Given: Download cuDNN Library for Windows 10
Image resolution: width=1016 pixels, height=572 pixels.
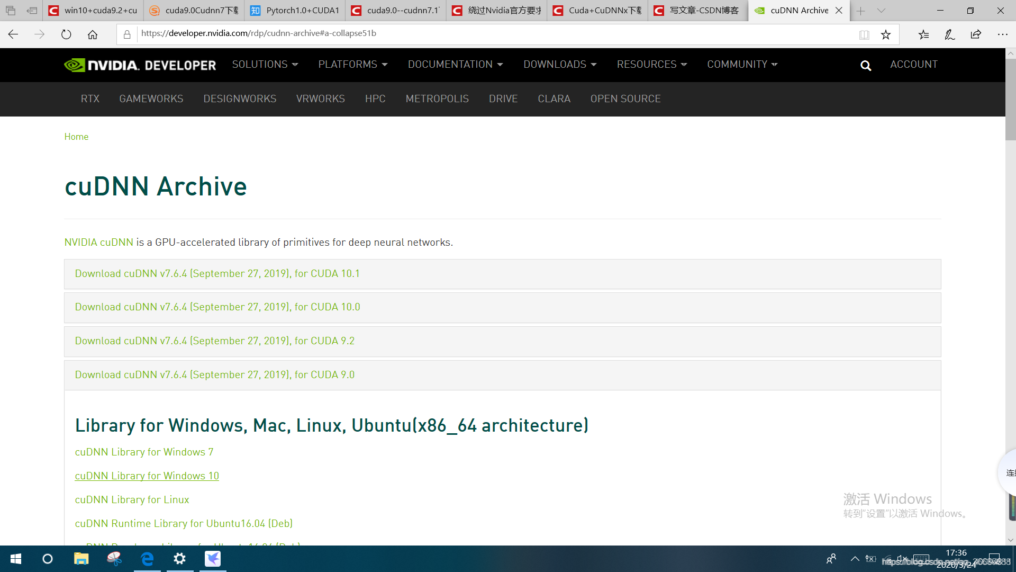Looking at the screenshot, I should coord(147,476).
